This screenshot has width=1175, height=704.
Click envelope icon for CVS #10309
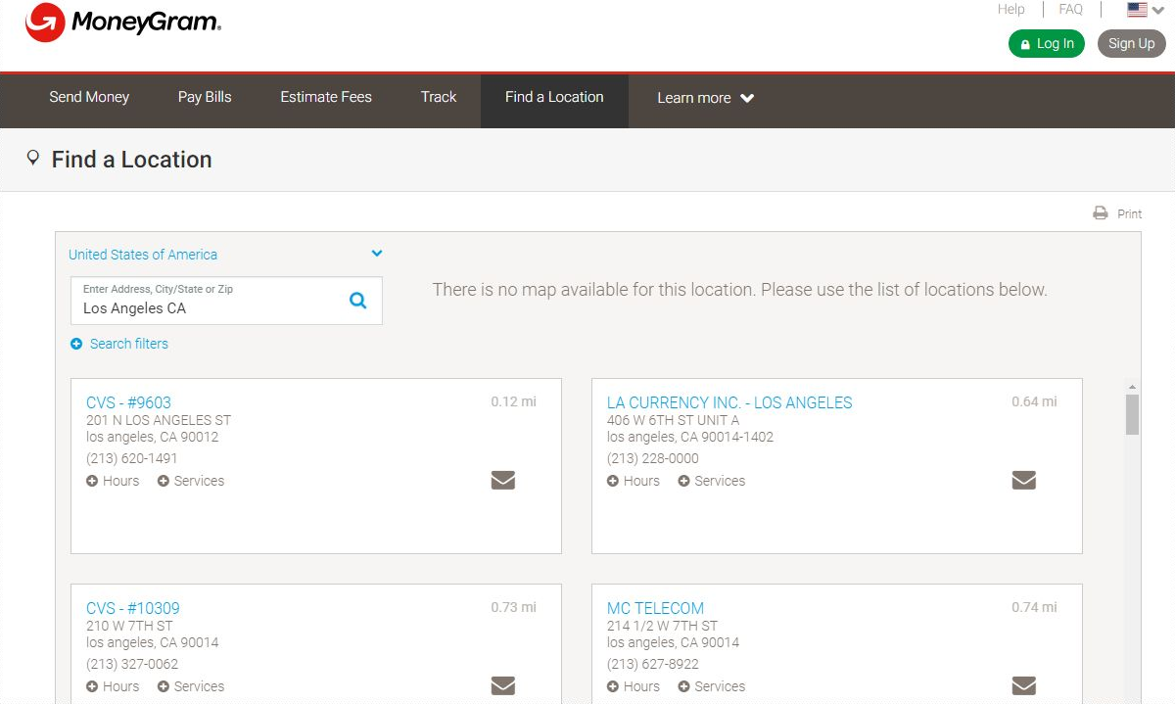pyautogui.click(x=503, y=685)
